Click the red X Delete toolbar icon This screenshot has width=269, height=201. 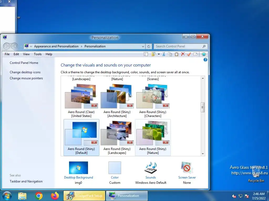[183, 54]
